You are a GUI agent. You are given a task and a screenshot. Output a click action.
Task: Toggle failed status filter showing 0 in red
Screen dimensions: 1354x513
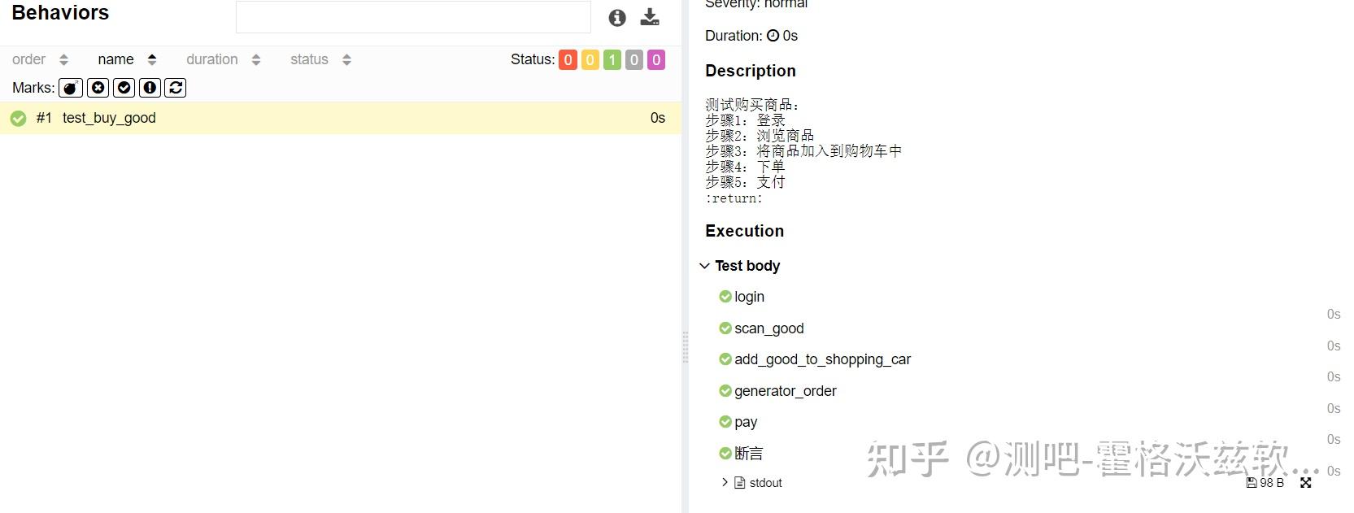[568, 59]
